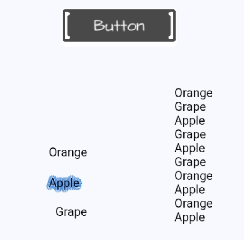Choose Grape in the left list

[x=71, y=212]
